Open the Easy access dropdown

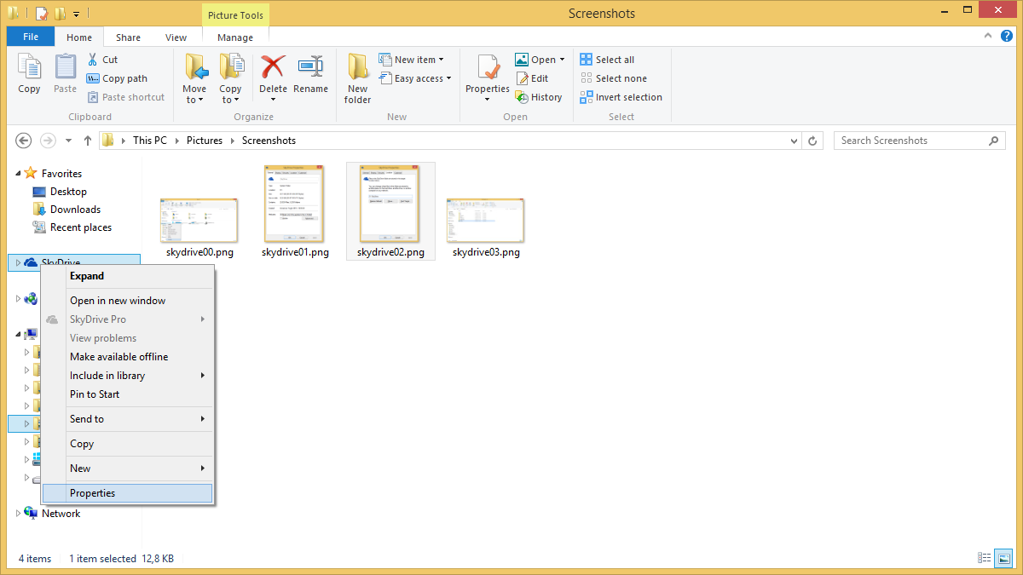(x=415, y=78)
